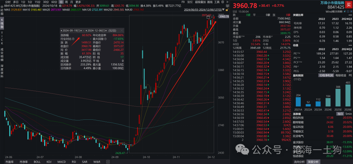
Task: Click selection box calendar icon on chart
Action: 208,17
